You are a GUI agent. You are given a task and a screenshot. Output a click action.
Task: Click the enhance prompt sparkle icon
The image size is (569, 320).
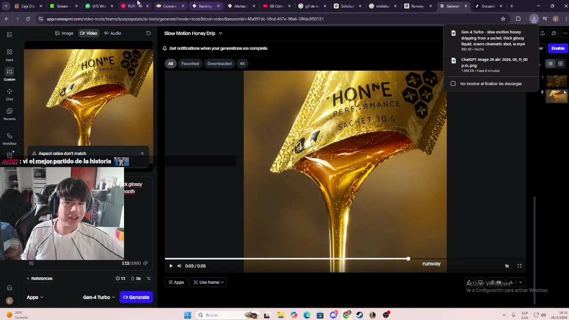[x=145, y=263]
